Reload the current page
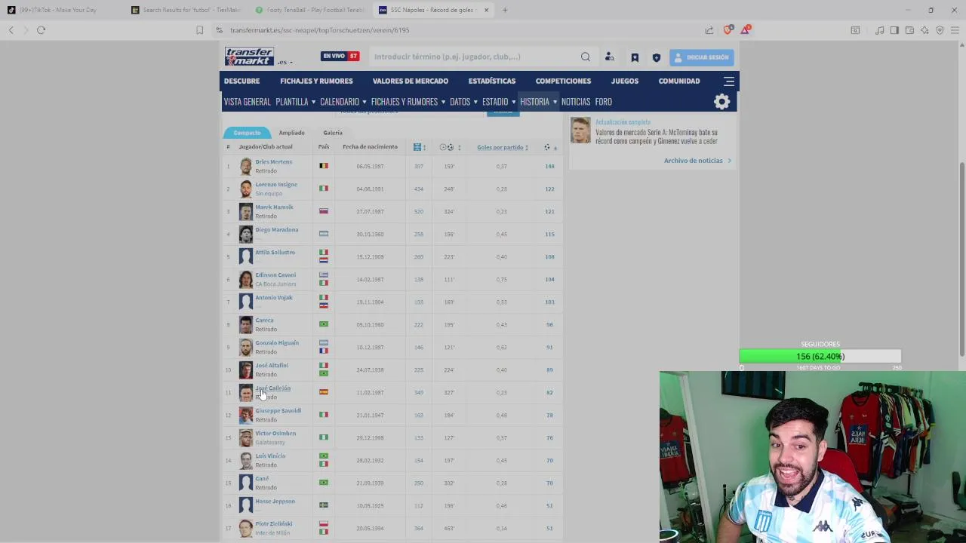This screenshot has width=966, height=543. [x=41, y=30]
